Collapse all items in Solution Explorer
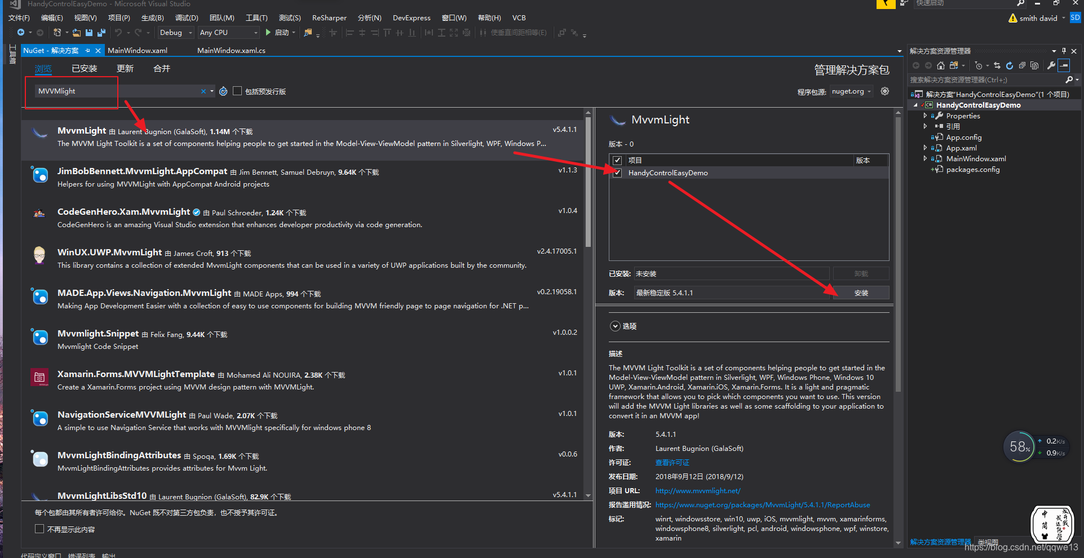 [1022, 65]
